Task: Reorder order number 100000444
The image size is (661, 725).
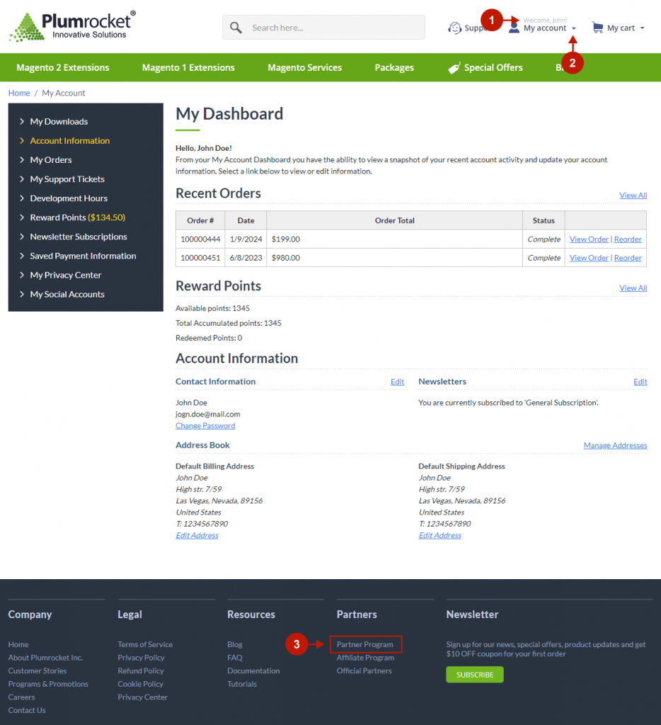Action: [x=627, y=239]
